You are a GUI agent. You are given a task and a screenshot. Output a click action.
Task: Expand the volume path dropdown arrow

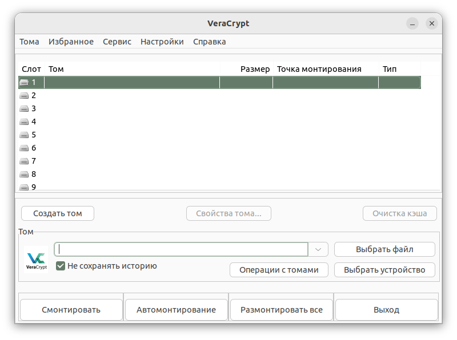[x=318, y=249]
